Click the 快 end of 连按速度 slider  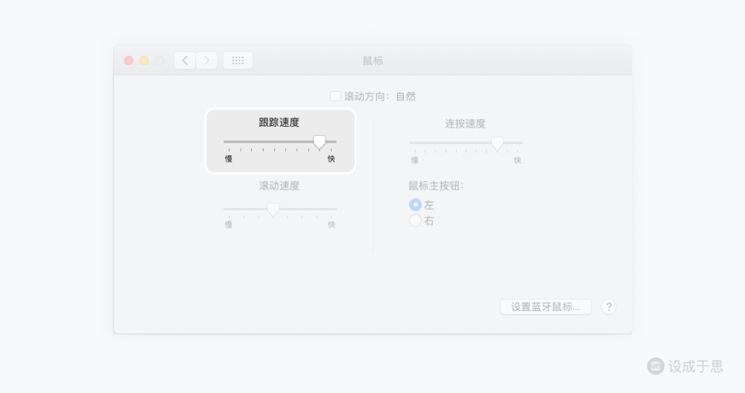tap(518, 160)
